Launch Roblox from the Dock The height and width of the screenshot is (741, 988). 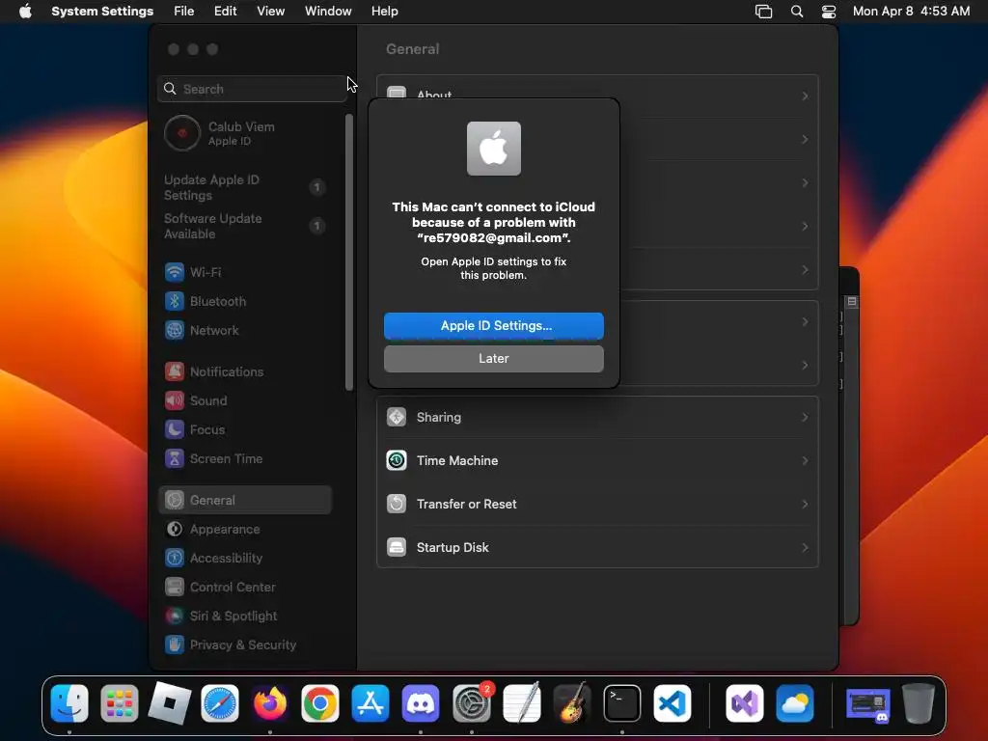click(x=170, y=703)
